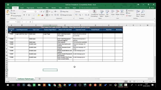Viewport: 161px width, 90px height.
Task: Open the Font size dropdown
Action: (39, 12)
